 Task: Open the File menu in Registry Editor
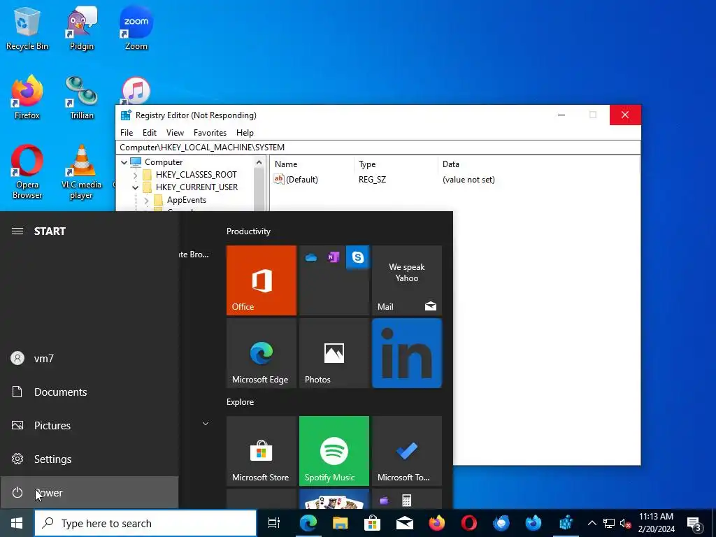(127, 133)
